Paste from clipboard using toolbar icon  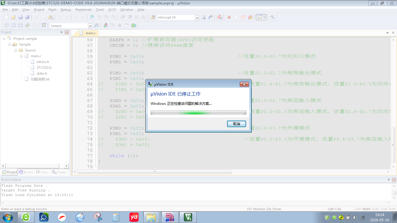(51, 17)
